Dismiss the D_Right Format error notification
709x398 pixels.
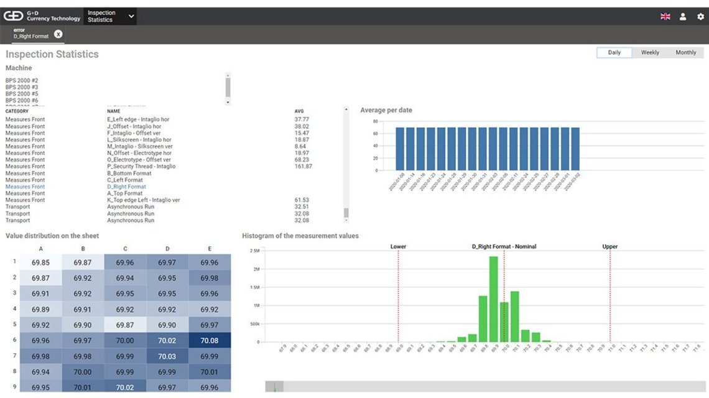[58, 34]
